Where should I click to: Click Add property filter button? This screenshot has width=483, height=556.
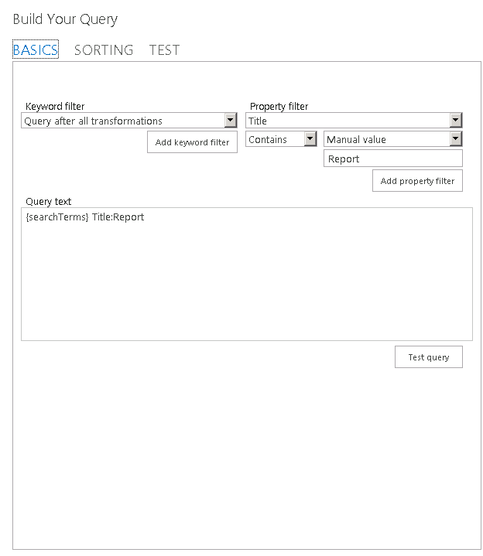pos(417,181)
